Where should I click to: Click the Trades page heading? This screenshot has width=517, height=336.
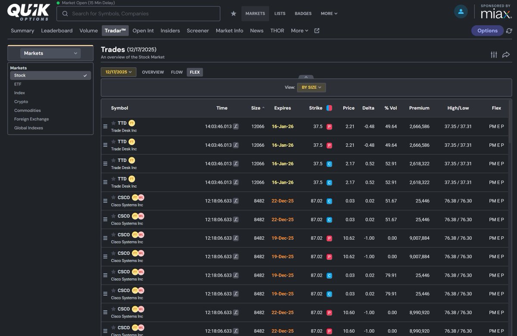click(113, 50)
